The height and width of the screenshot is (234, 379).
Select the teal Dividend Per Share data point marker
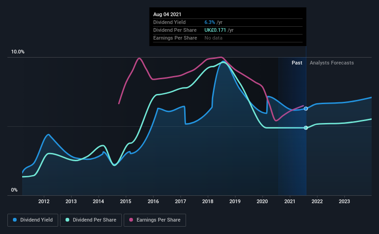[x=306, y=128]
